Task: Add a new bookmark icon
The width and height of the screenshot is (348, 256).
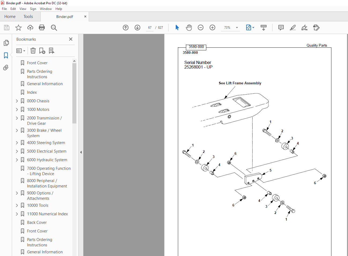Action: [x=42, y=51]
